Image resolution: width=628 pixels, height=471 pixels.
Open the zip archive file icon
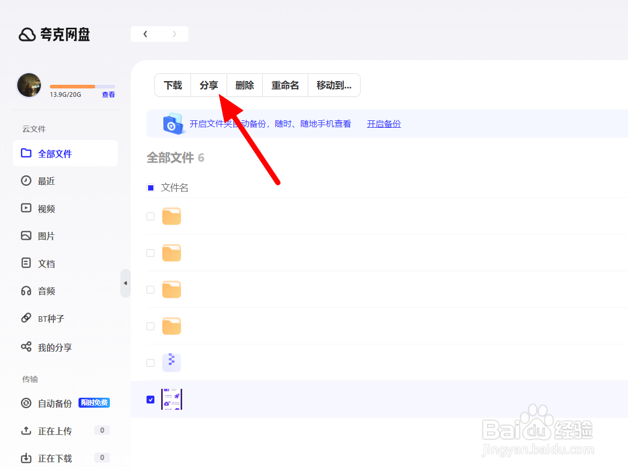pos(172,363)
